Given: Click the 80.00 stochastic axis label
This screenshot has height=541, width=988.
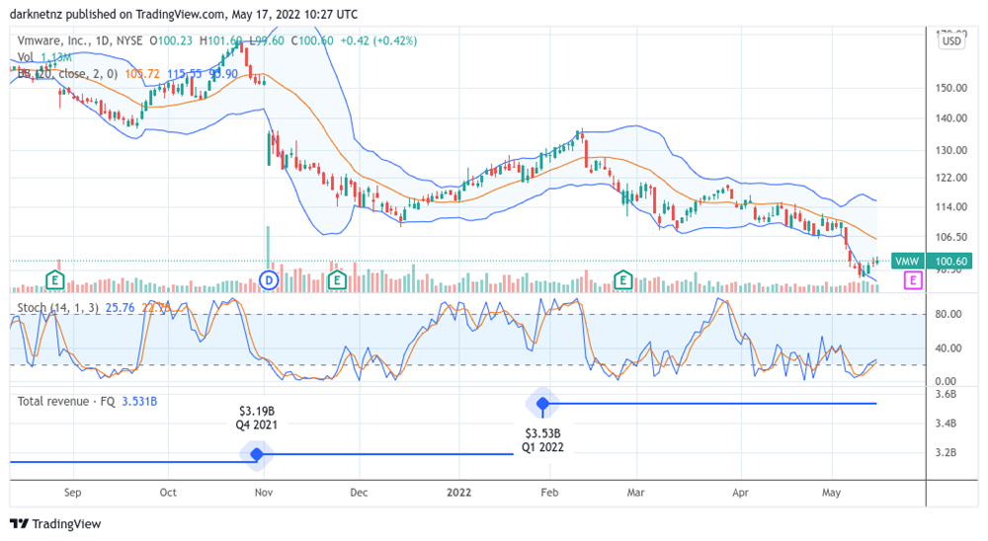Looking at the screenshot, I should pyautogui.click(x=948, y=314).
